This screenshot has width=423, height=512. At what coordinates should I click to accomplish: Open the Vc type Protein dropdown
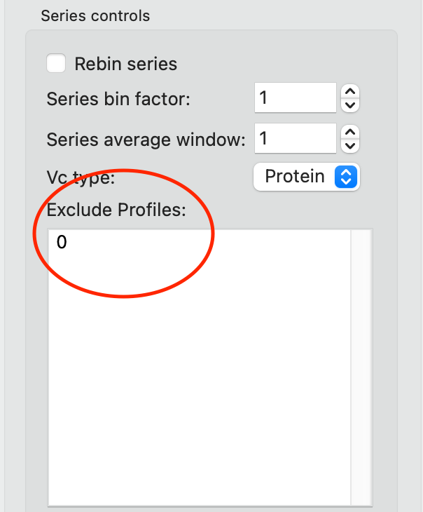[306, 177]
